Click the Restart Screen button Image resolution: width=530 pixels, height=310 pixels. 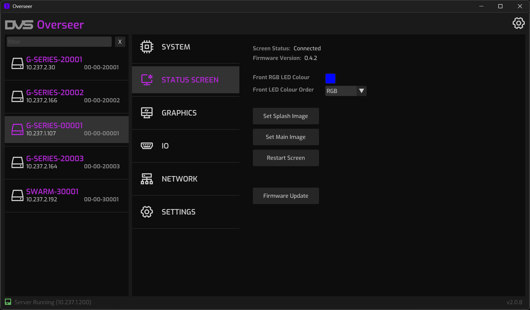[x=286, y=158]
